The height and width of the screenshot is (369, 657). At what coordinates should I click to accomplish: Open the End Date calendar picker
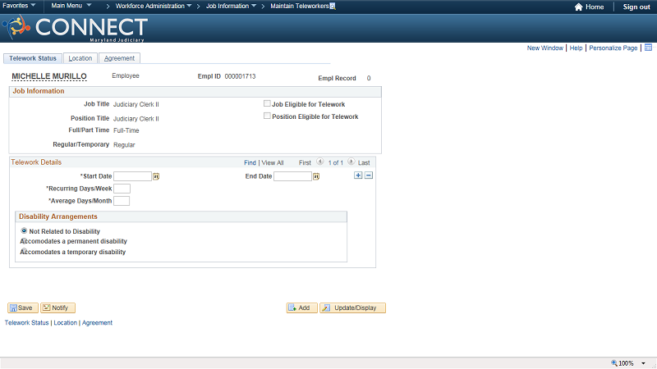[x=316, y=176]
